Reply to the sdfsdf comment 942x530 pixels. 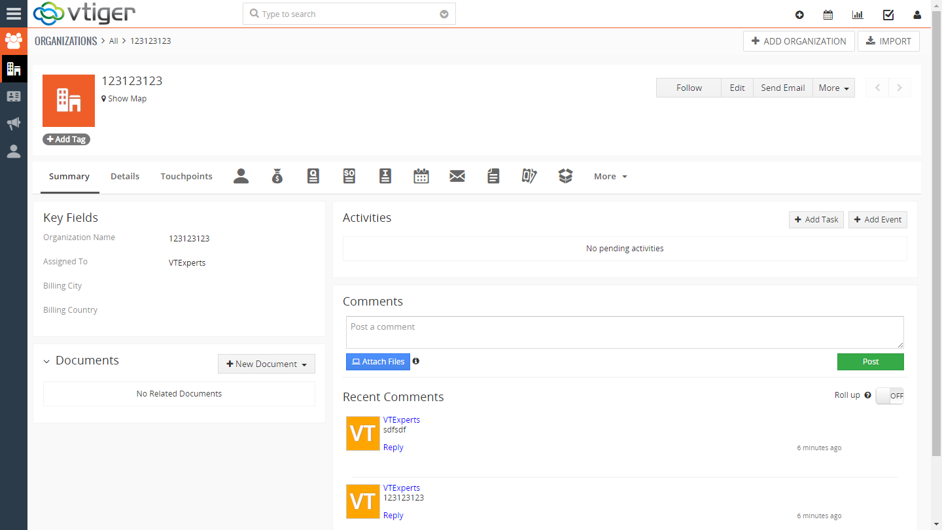tap(393, 448)
